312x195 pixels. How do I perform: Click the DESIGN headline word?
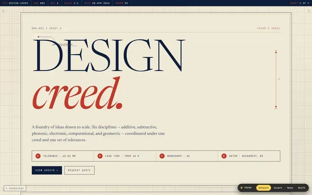pos(109,55)
